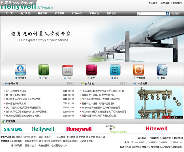Click the 其他 globe icon
Image resolution: width=184 pixels, height=152 pixels.
[x=162, y=70]
